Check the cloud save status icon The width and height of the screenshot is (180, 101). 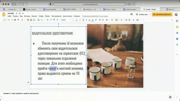(x=23, y=13)
